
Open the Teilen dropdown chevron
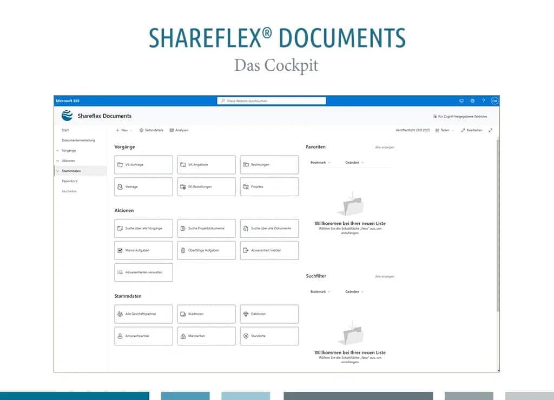pos(452,130)
